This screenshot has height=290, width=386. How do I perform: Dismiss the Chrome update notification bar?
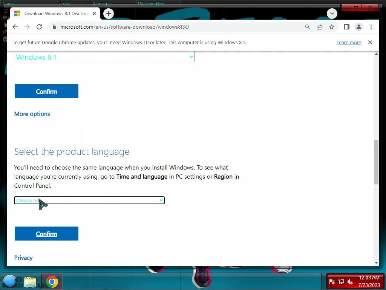(x=370, y=42)
